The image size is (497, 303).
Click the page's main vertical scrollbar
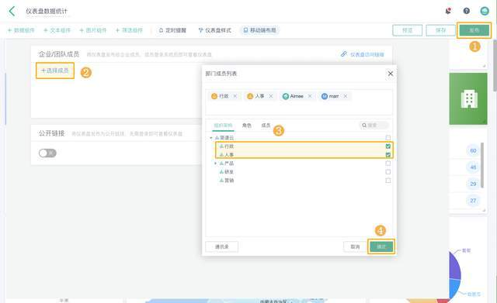coord(495,65)
